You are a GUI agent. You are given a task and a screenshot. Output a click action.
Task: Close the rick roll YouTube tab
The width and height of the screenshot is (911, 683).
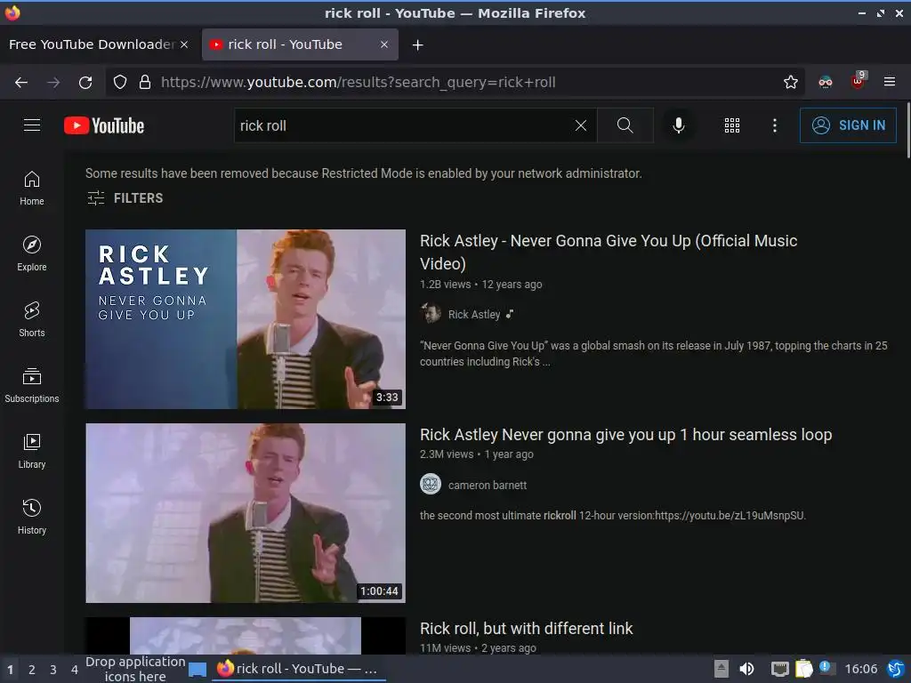pyautogui.click(x=384, y=44)
